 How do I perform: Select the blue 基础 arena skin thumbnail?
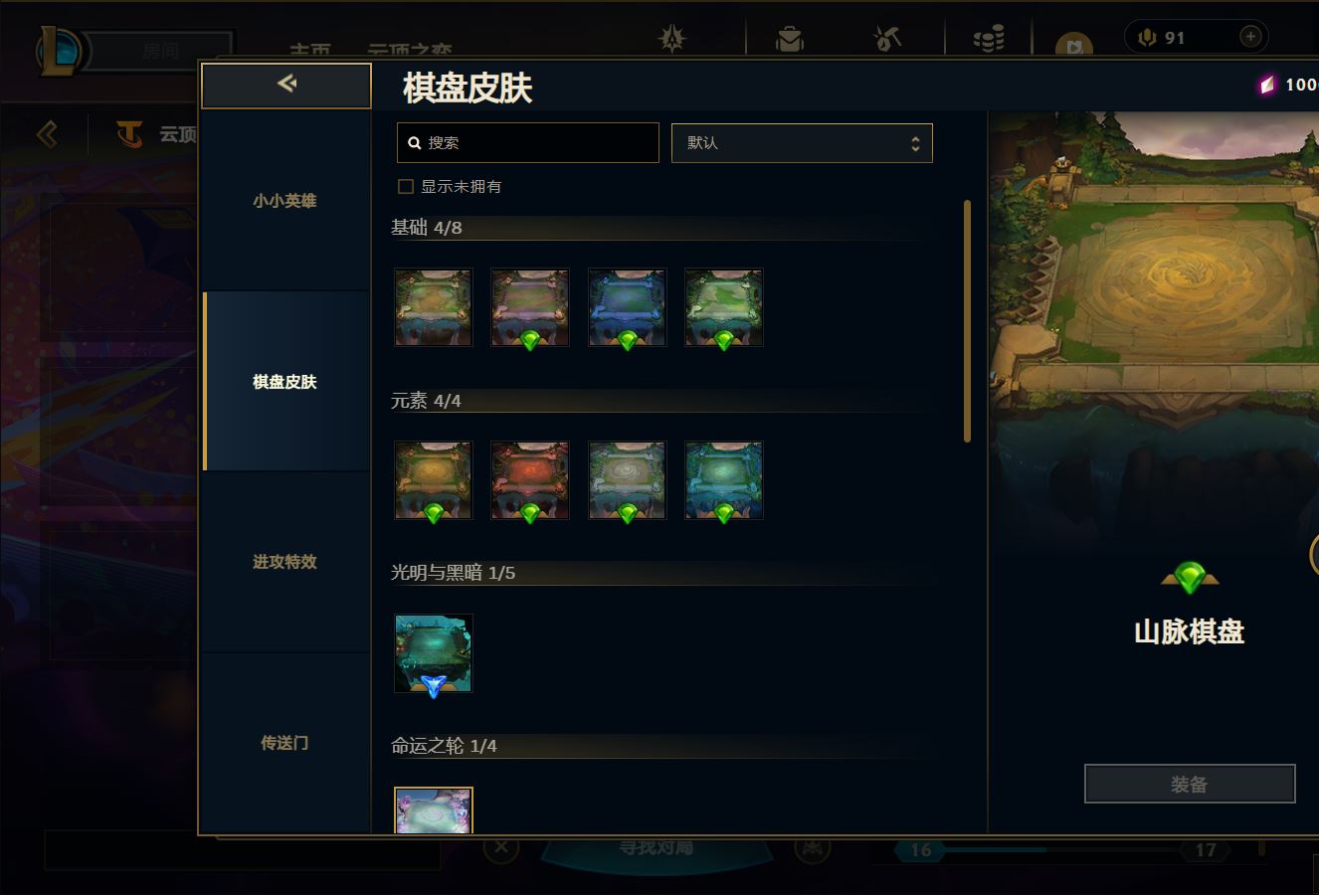(627, 307)
